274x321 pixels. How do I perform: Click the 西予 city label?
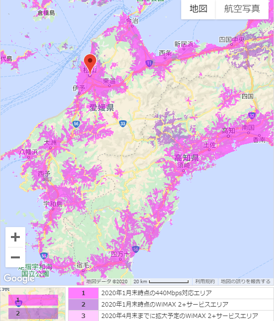point(44,174)
